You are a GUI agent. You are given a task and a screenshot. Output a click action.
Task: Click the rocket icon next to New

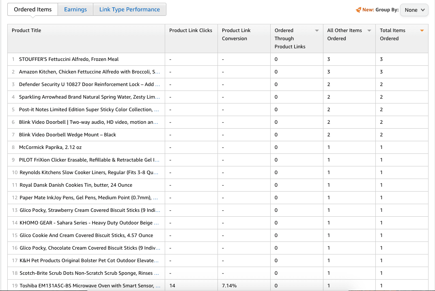click(x=358, y=10)
